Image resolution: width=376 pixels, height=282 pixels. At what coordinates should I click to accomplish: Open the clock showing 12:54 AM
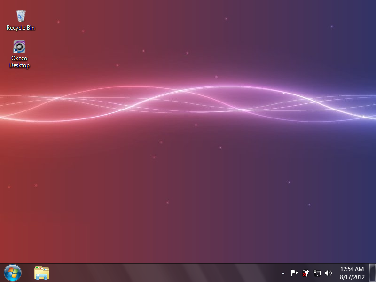pyautogui.click(x=352, y=273)
